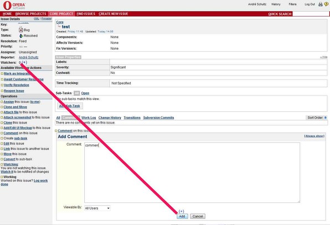Open the Viewable By dropdown
330x225 pixels.
click(97, 208)
